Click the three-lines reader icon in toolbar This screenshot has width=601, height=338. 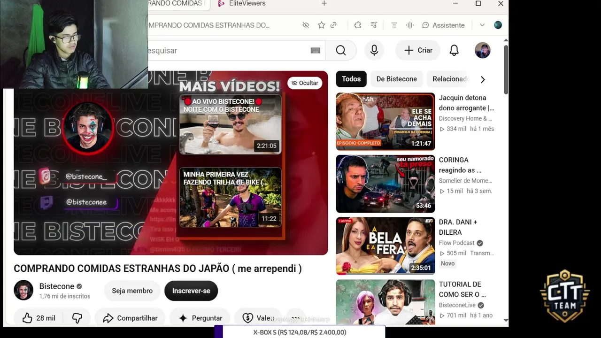click(394, 25)
